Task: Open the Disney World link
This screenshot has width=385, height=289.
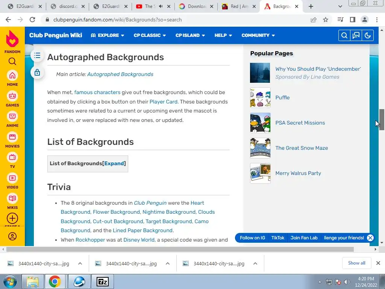Action: pos(139,240)
